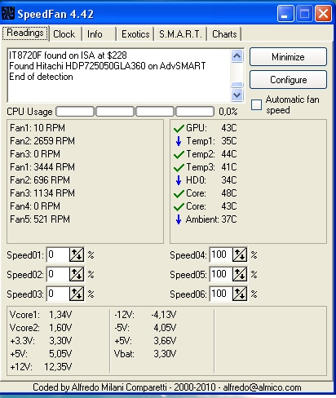Click the Speed05 value field

pyautogui.click(x=221, y=274)
